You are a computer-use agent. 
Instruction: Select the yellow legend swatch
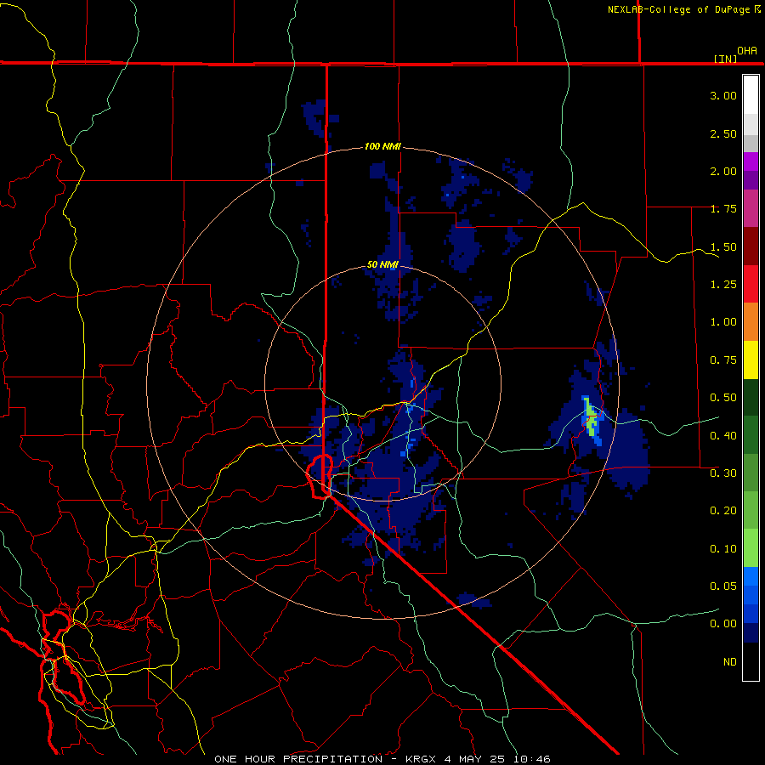[751, 360]
